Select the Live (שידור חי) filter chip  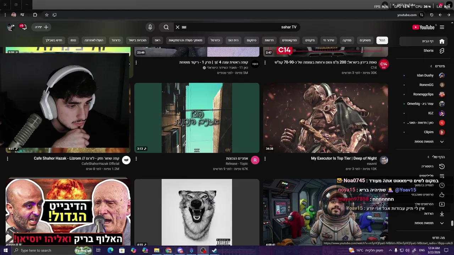click(328, 40)
